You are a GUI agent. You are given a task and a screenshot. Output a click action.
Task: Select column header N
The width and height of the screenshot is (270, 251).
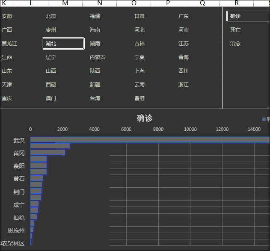pyautogui.click(x=100, y=3)
